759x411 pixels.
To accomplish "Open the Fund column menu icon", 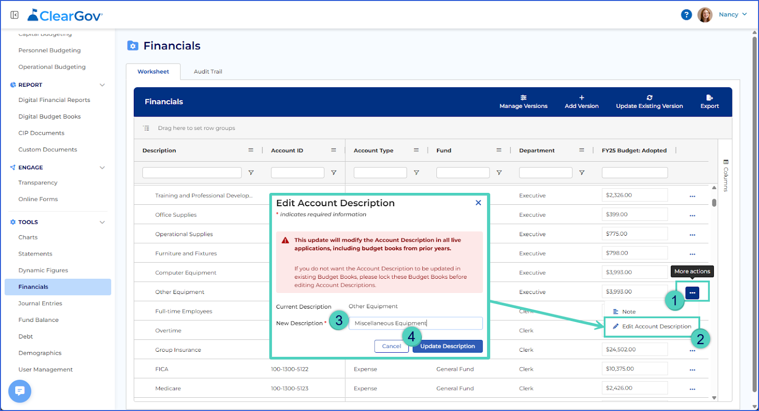I will click(499, 150).
